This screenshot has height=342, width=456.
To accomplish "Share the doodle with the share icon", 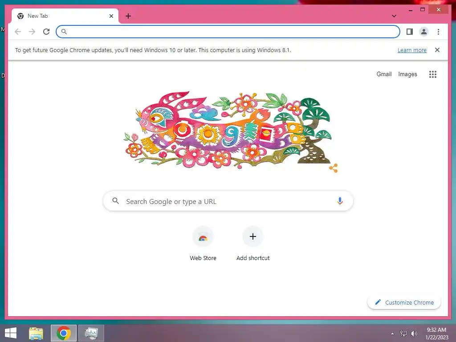I will (333, 168).
